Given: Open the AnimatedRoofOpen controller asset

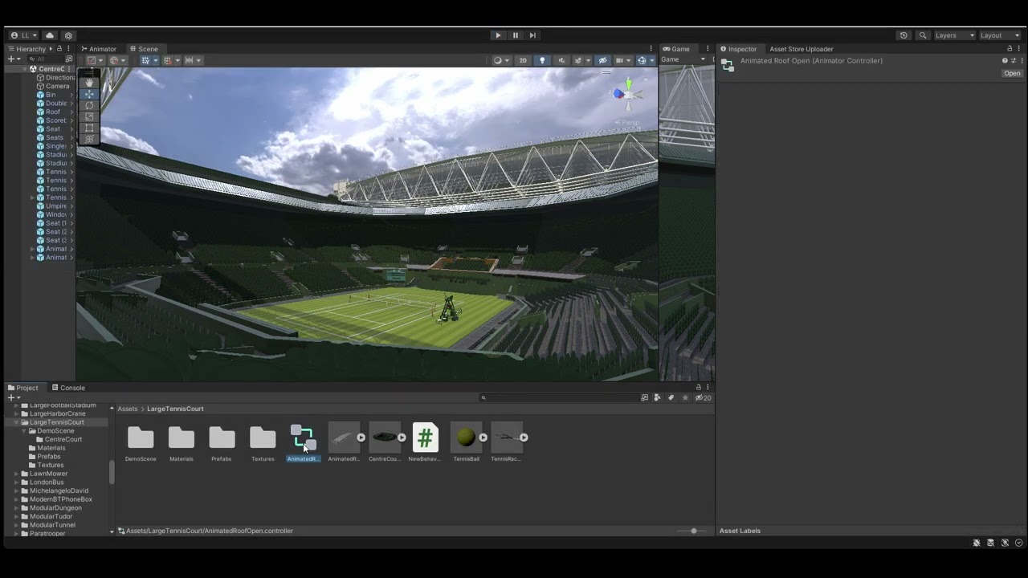Looking at the screenshot, I should tap(303, 438).
